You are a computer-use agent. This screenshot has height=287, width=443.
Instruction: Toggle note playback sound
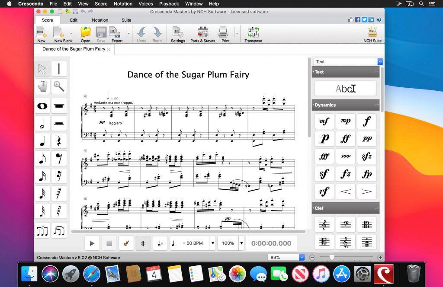pos(161,243)
